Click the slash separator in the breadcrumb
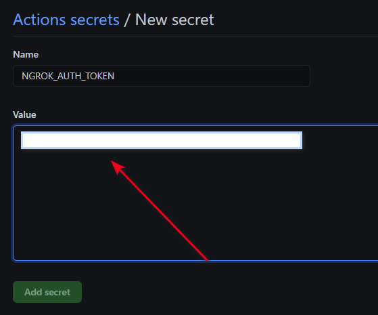The width and height of the screenshot is (378, 315). pos(127,20)
